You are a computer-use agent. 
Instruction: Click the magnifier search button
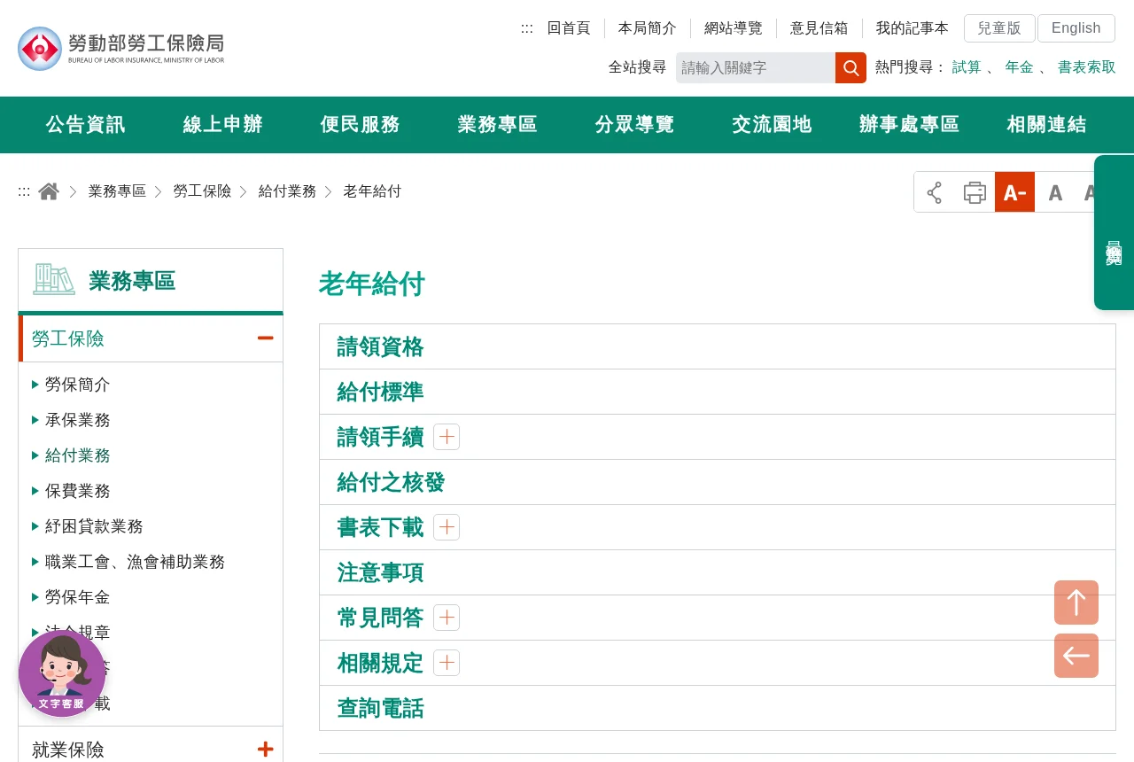pyautogui.click(x=850, y=68)
